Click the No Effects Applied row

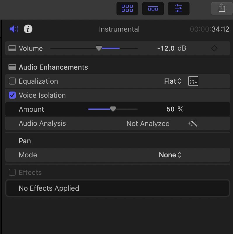pos(118,188)
